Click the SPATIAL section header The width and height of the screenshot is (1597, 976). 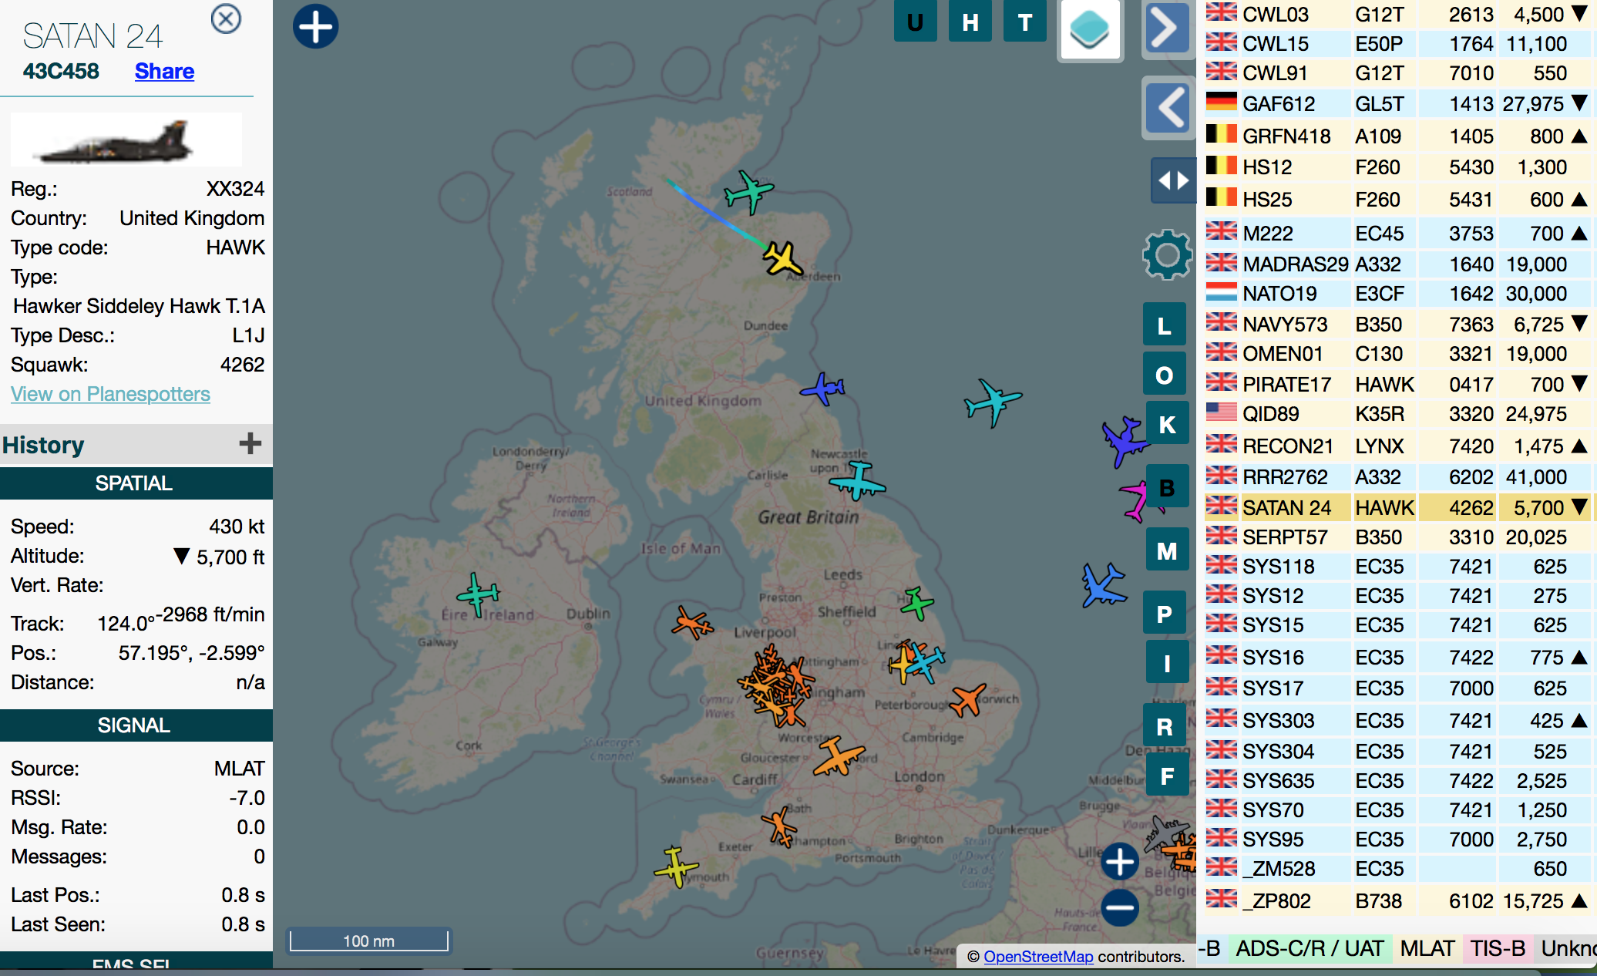point(135,483)
